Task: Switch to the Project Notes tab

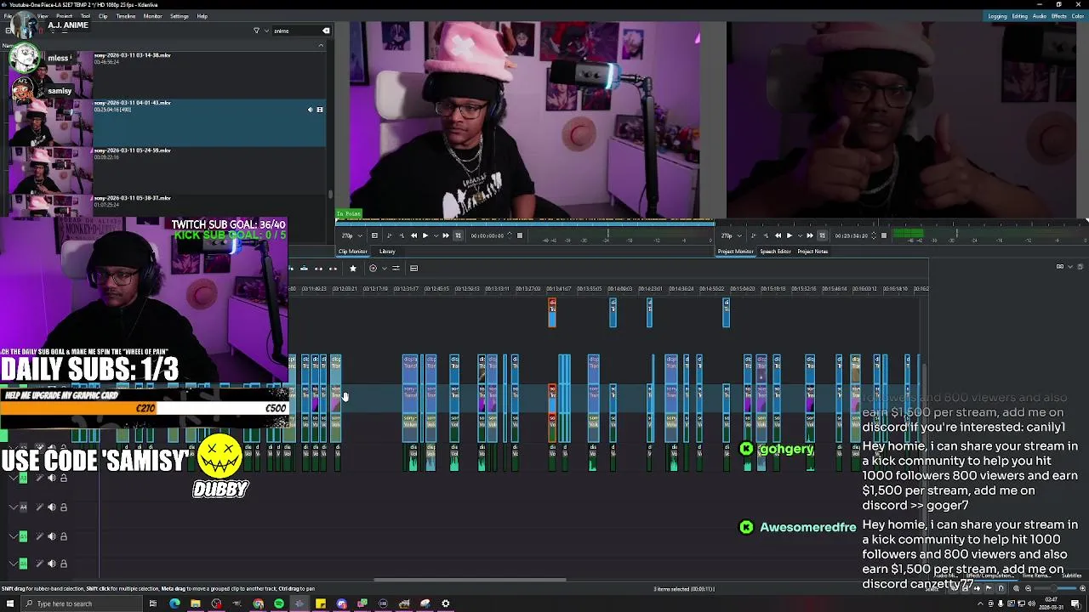Action: [x=812, y=252]
